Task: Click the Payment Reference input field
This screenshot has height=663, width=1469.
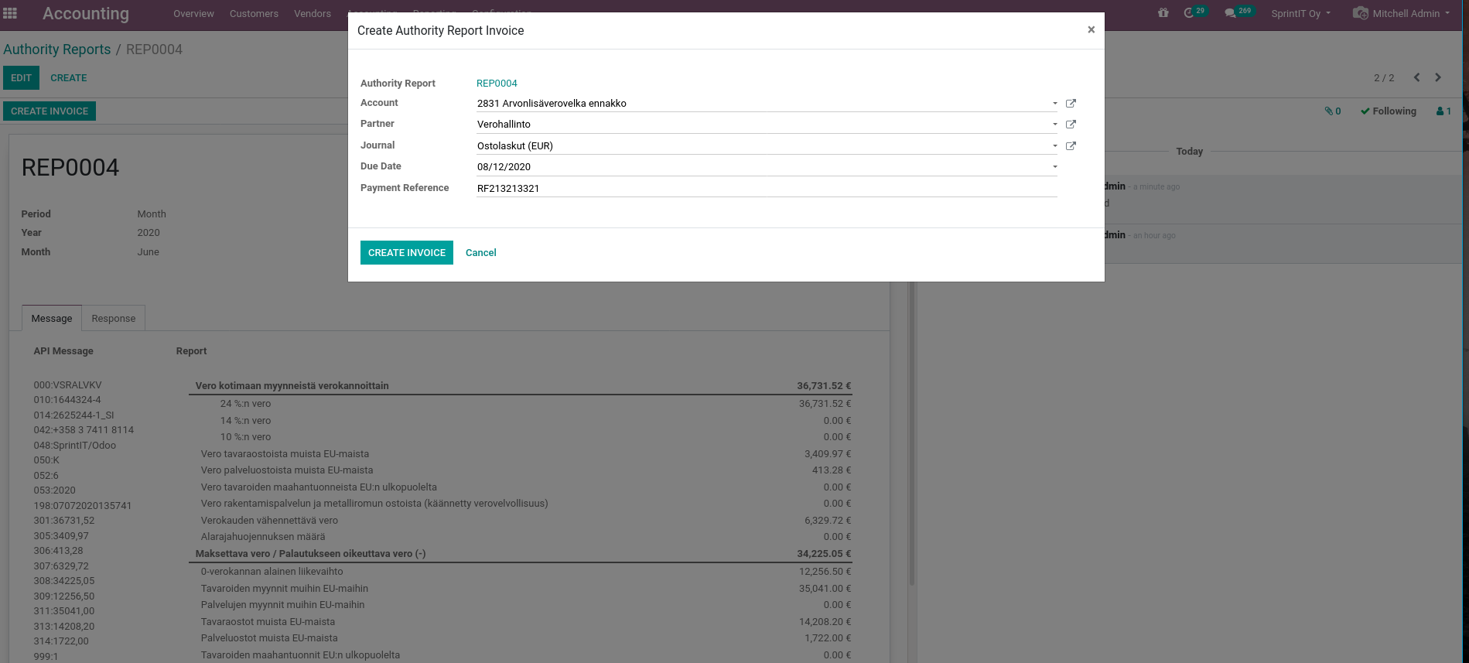Action: click(767, 188)
